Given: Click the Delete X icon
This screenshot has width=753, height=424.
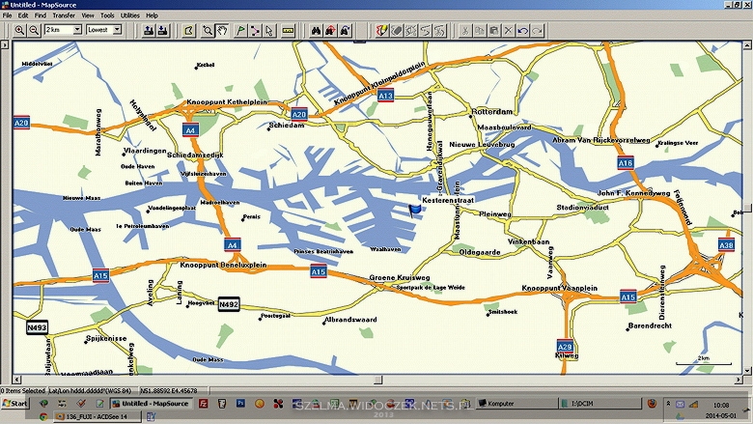Looking at the screenshot, I should pyautogui.click(x=508, y=30).
